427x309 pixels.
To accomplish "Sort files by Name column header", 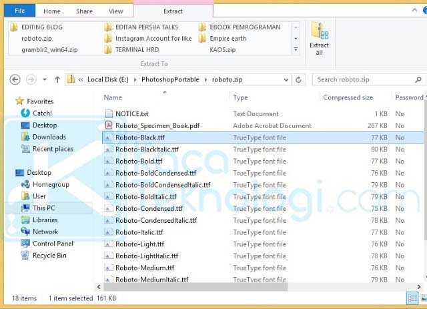I will tap(113, 97).
